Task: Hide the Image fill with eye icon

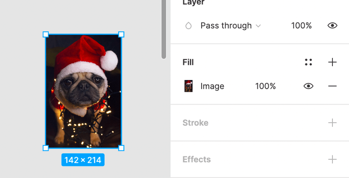Action: point(308,86)
